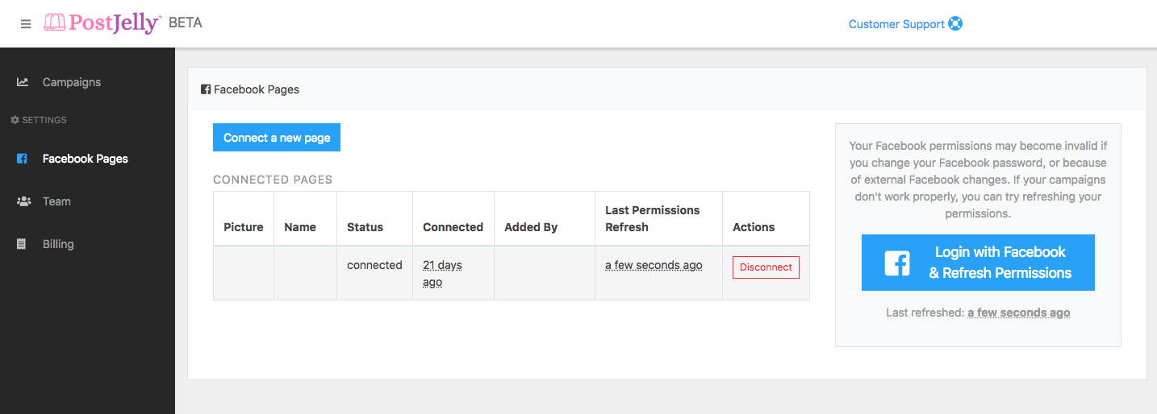
Task: Click the Last refreshed 'a few seconds ago' text
Action: (1019, 313)
